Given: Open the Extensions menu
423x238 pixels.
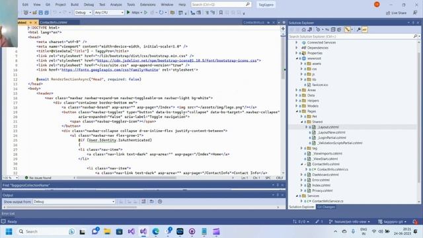Looking at the screenshot, I should (x=148, y=5).
